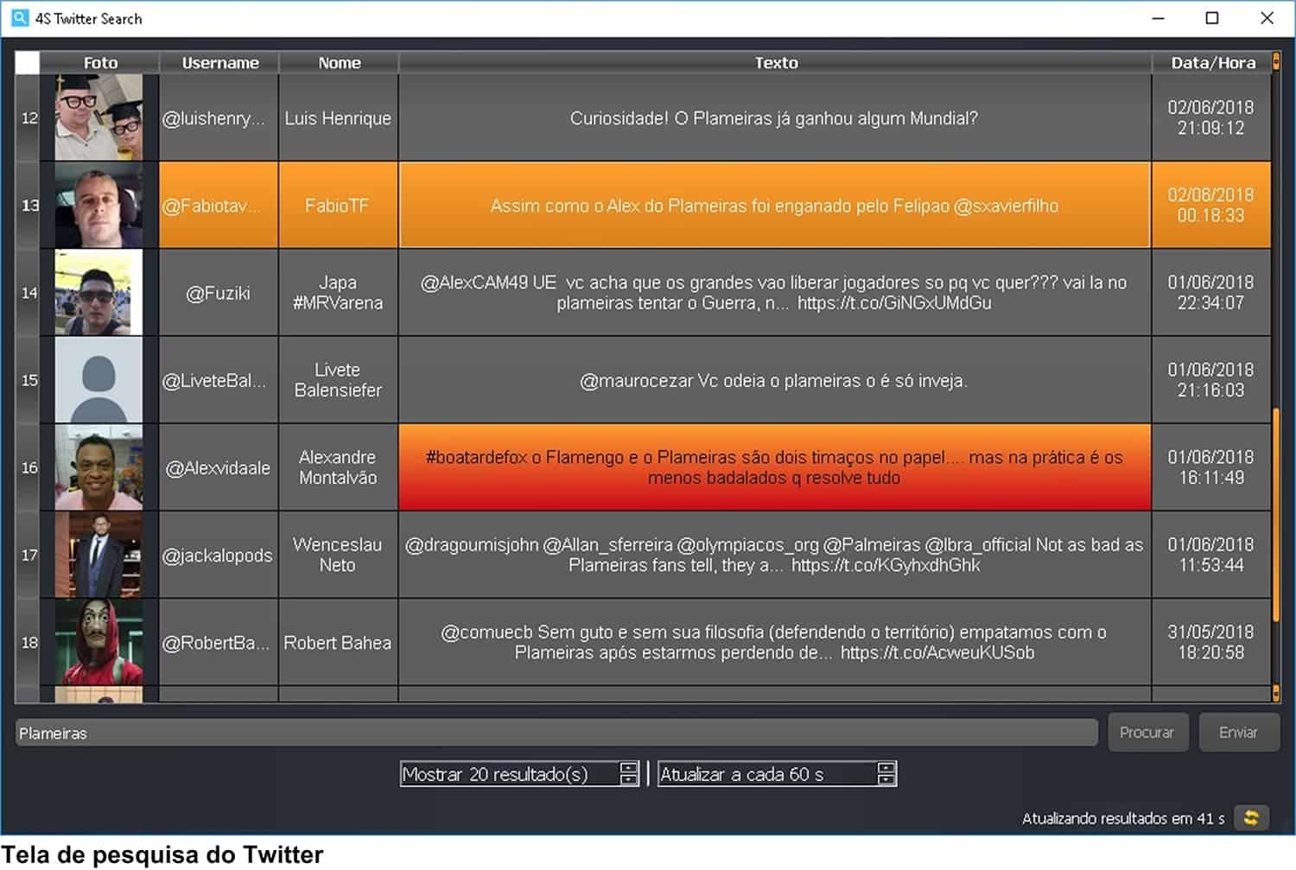Increase the update interval seconds
The height and width of the screenshot is (870, 1296).
[886, 767]
